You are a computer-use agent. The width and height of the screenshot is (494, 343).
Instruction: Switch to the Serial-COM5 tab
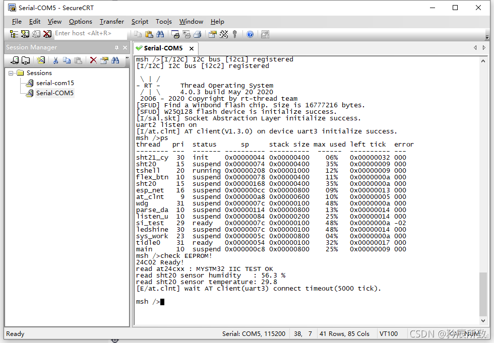click(x=163, y=48)
